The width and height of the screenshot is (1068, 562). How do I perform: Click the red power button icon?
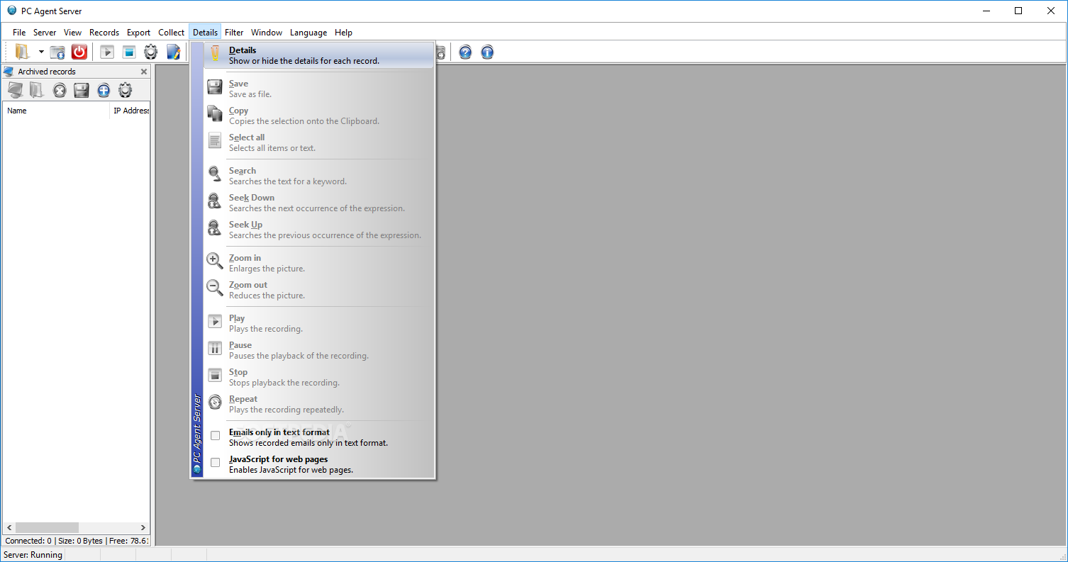coord(79,52)
